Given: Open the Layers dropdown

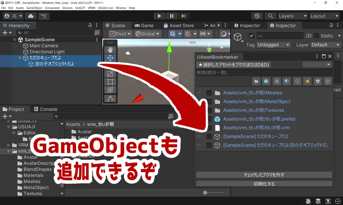Looking at the screenshot, I should (x=292, y=16).
